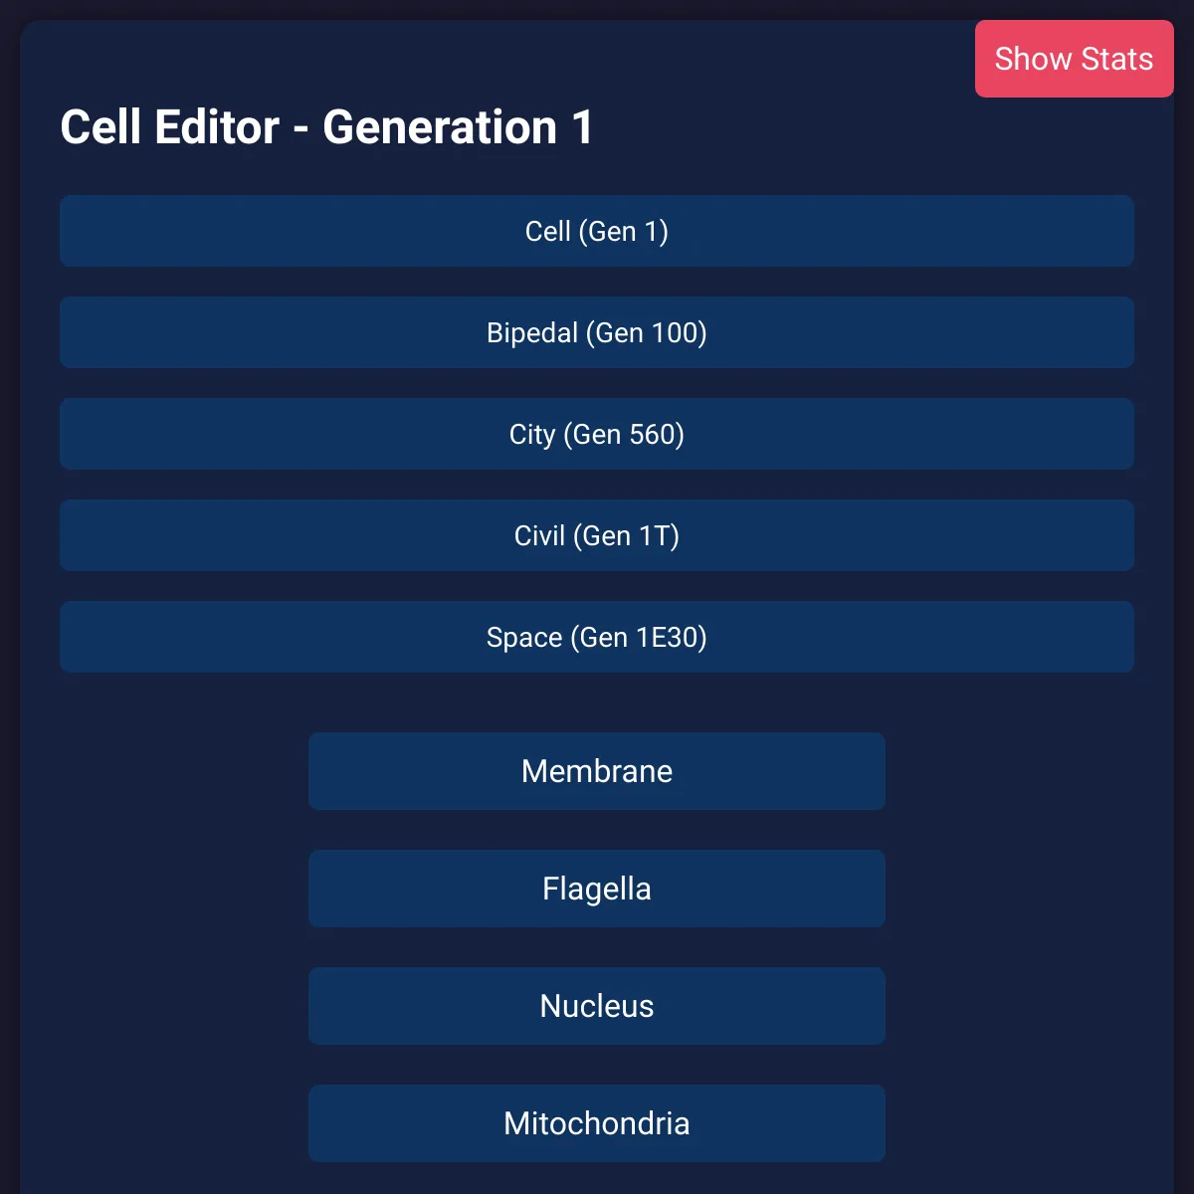Toggle the stats panel via Show Stats
1194x1194 pixels.
[x=1074, y=59]
